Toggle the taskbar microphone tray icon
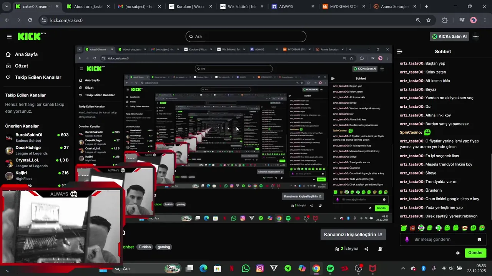The width and height of the screenshot is (492, 276). 434,268
